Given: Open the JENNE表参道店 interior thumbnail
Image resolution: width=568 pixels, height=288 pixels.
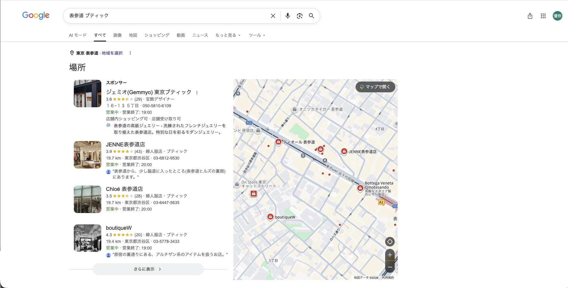Looking at the screenshot, I should [88, 155].
